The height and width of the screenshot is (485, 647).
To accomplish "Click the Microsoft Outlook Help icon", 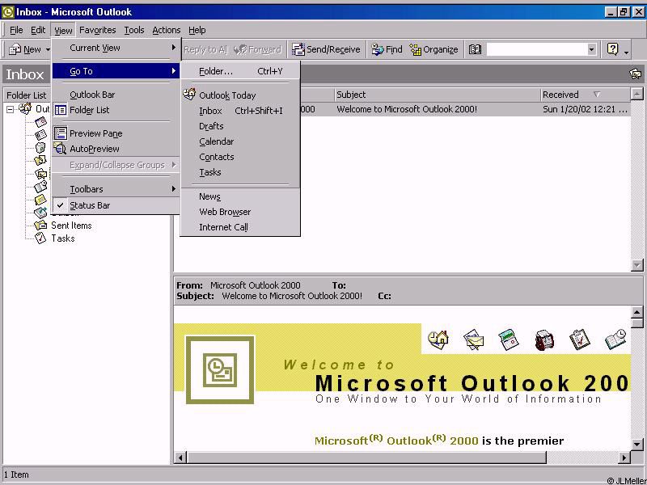I will point(613,49).
